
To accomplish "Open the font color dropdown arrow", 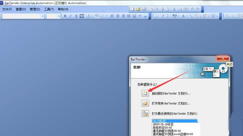I will click(x=93, y=16).
